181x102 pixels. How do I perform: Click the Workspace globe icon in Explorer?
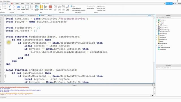(x=159, y=20)
